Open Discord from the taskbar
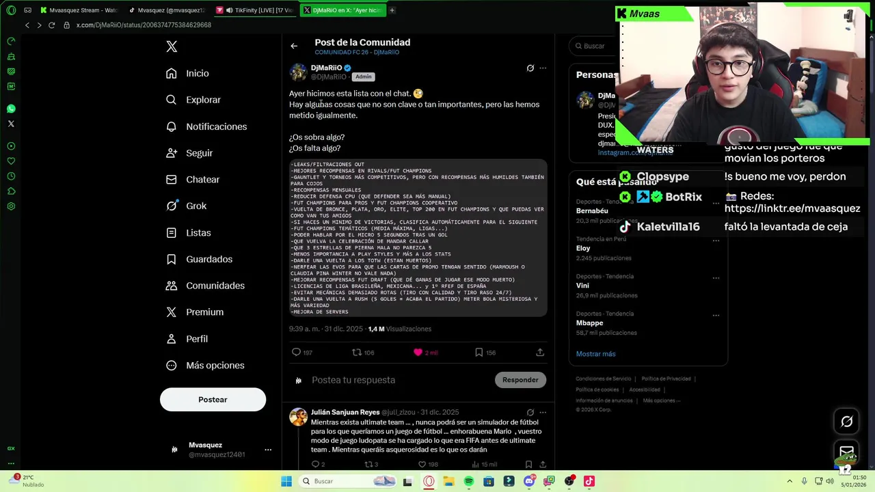 (x=529, y=481)
